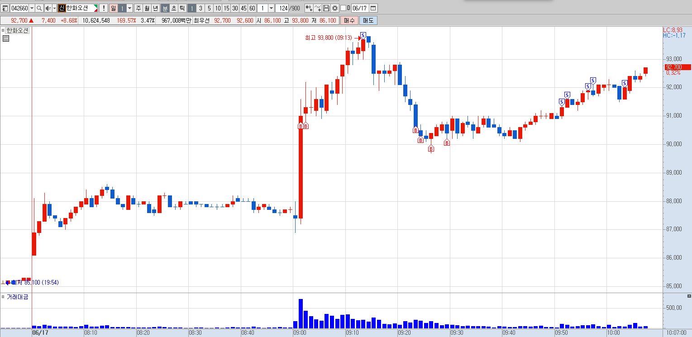Click the chart layout icon beside the stock code field
This screenshot has width=692, height=337.
coord(5,8)
